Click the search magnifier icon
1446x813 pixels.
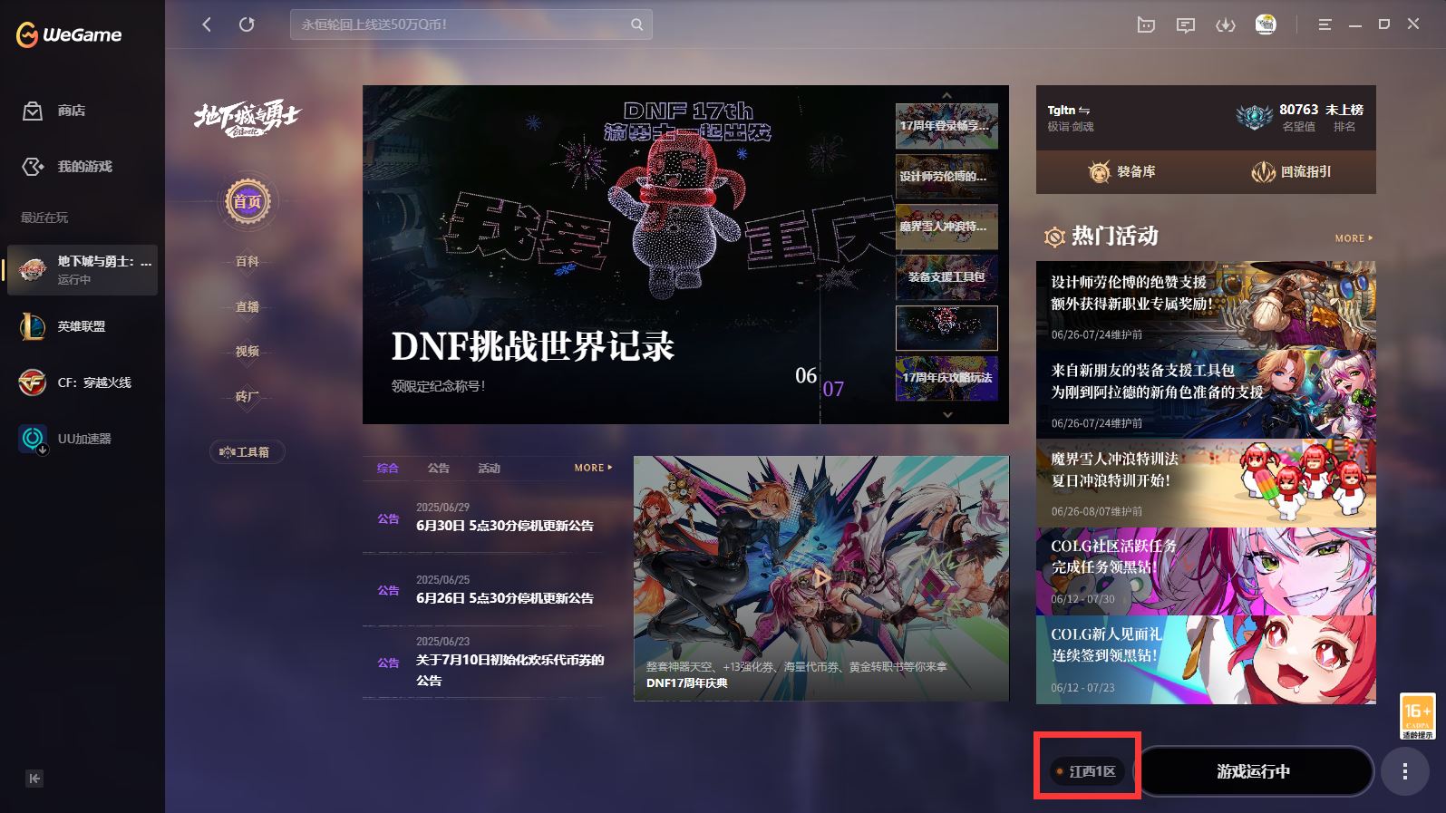click(636, 24)
